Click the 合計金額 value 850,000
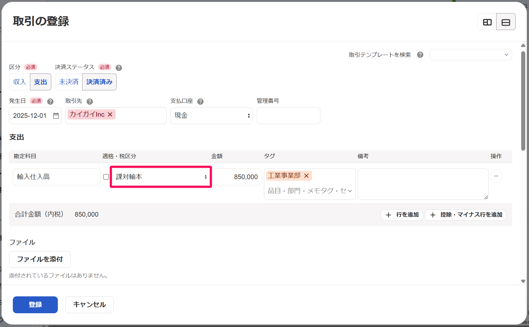This screenshot has width=529, height=327. click(x=87, y=214)
